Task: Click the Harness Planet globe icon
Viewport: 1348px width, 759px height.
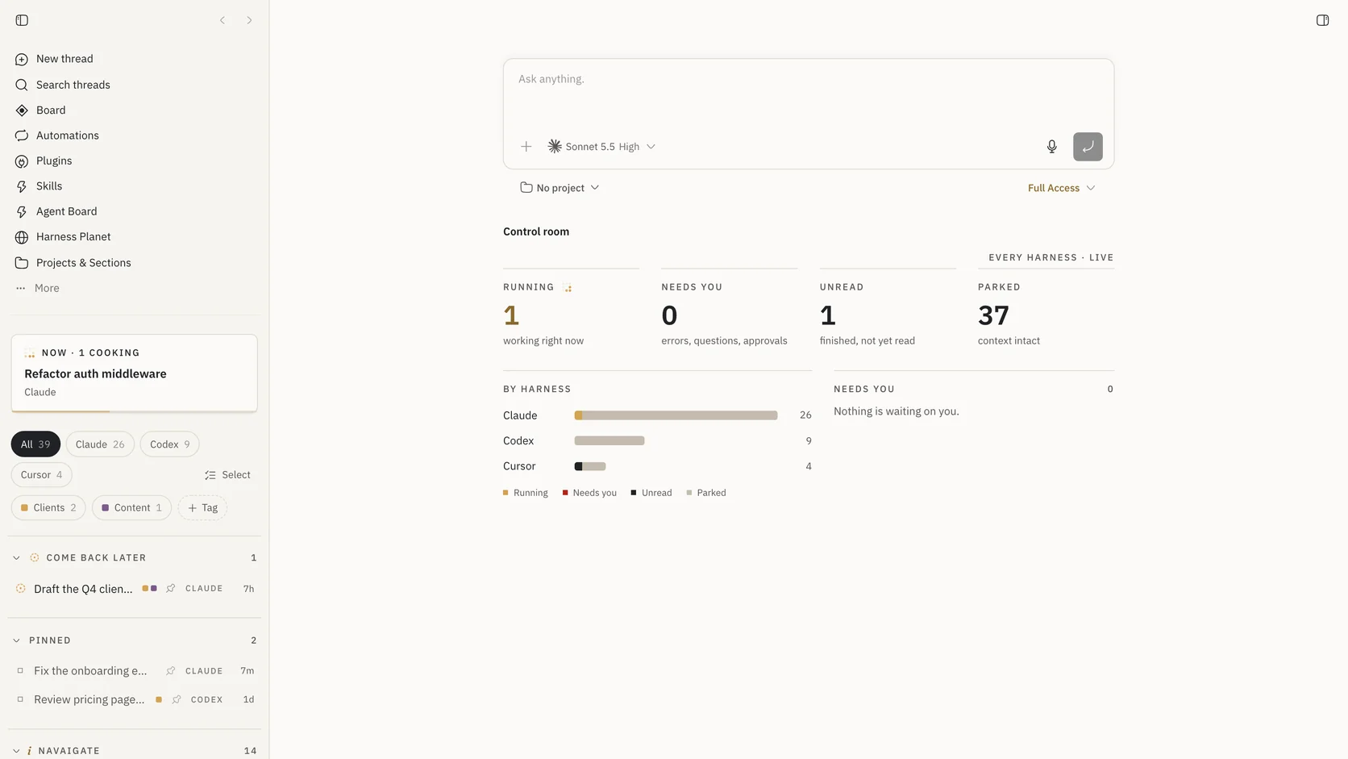Action: pos(22,237)
